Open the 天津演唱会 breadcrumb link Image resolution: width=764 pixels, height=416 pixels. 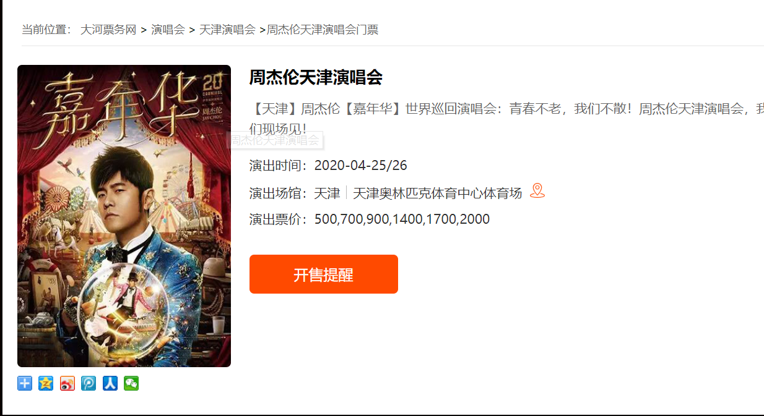227,30
